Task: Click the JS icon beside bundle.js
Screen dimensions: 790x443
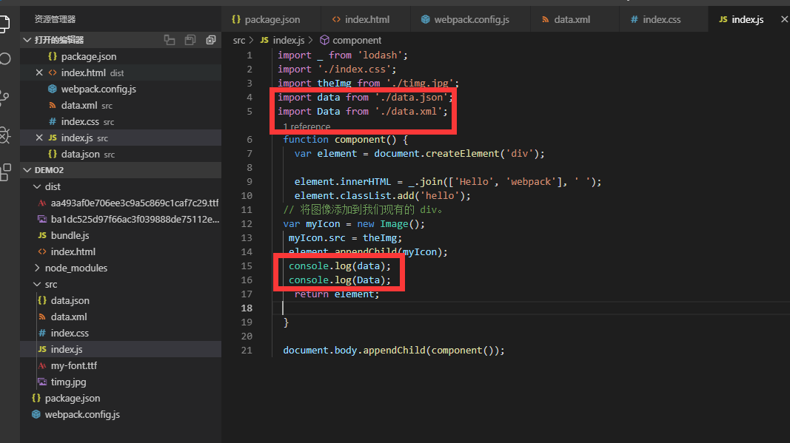Action: (x=42, y=235)
